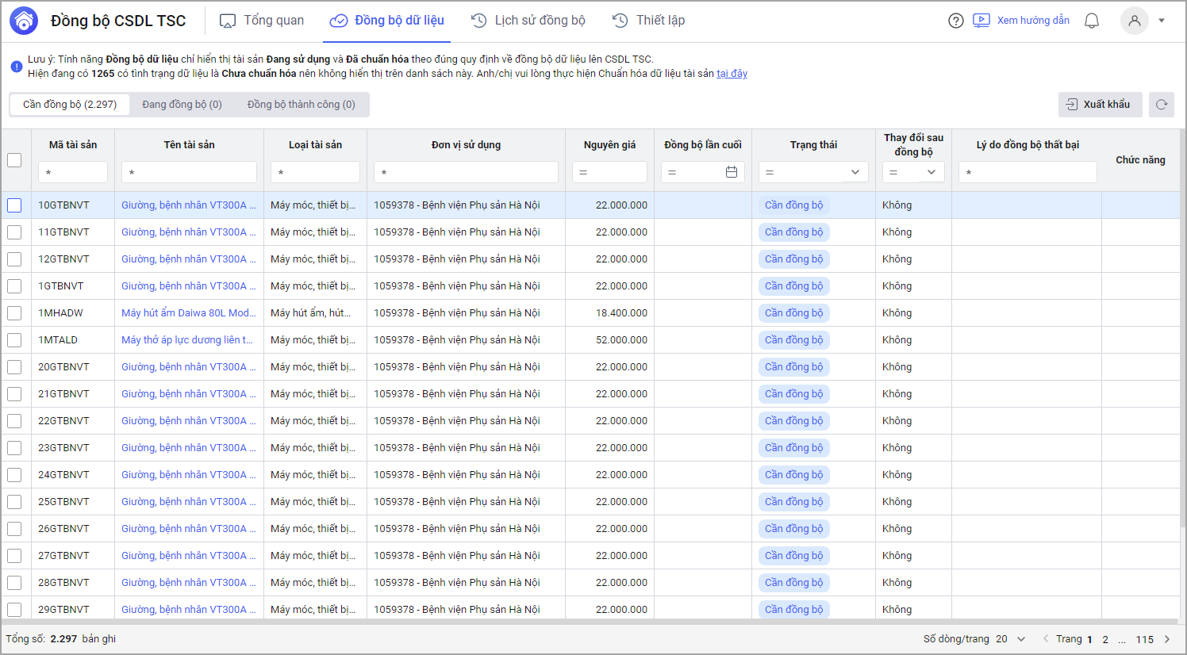The width and height of the screenshot is (1187, 655).
Task: Toggle the select-all checkbox in table header
Action: [14, 160]
